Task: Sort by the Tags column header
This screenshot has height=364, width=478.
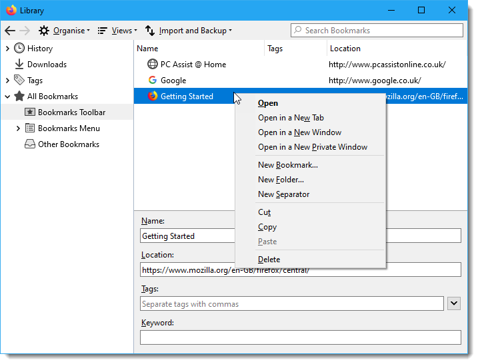Action: 296,49
